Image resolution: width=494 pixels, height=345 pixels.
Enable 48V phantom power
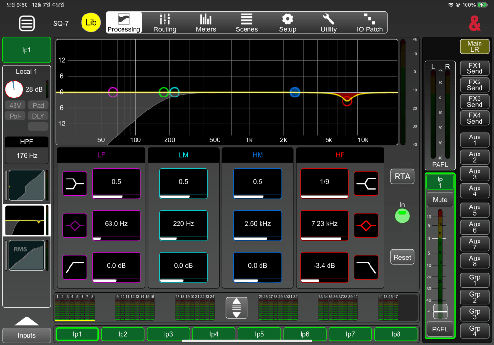click(15, 106)
